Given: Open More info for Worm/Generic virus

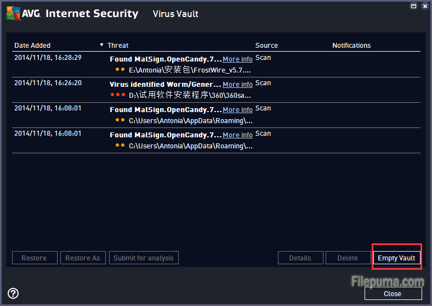Looking at the screenshot, I should pyautogui.click(x=237, y=85).
